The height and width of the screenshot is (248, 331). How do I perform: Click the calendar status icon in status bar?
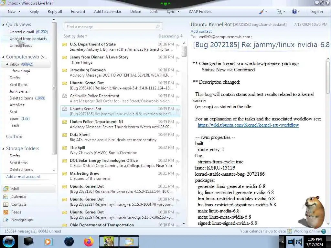pyautogui.click(x=289, y=231)
